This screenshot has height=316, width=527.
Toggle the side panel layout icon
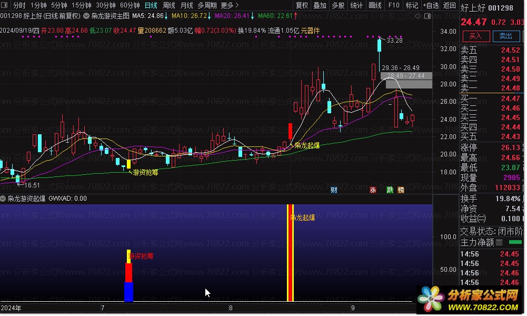point(427,16)
